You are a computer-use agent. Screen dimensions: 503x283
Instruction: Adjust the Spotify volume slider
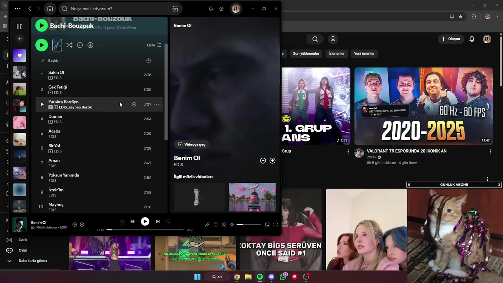pyautogui.click(x=249, y=224)
